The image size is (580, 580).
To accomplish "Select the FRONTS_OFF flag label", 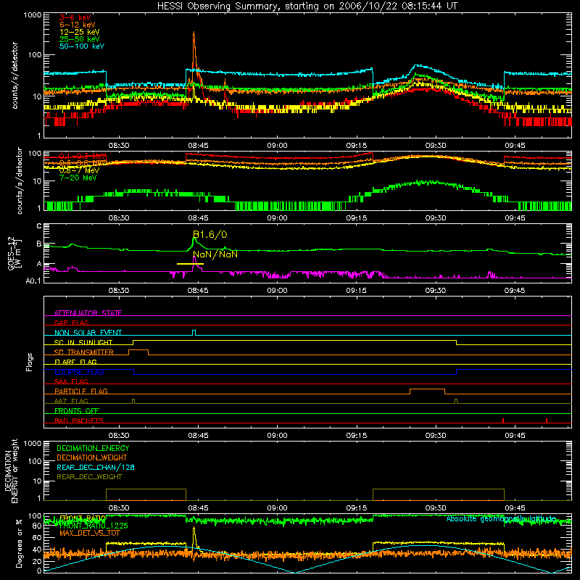I will click(77, 410).
